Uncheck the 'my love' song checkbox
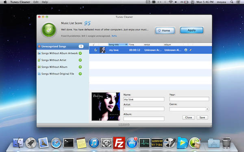244x152 pixels. [x=96, y=50]
